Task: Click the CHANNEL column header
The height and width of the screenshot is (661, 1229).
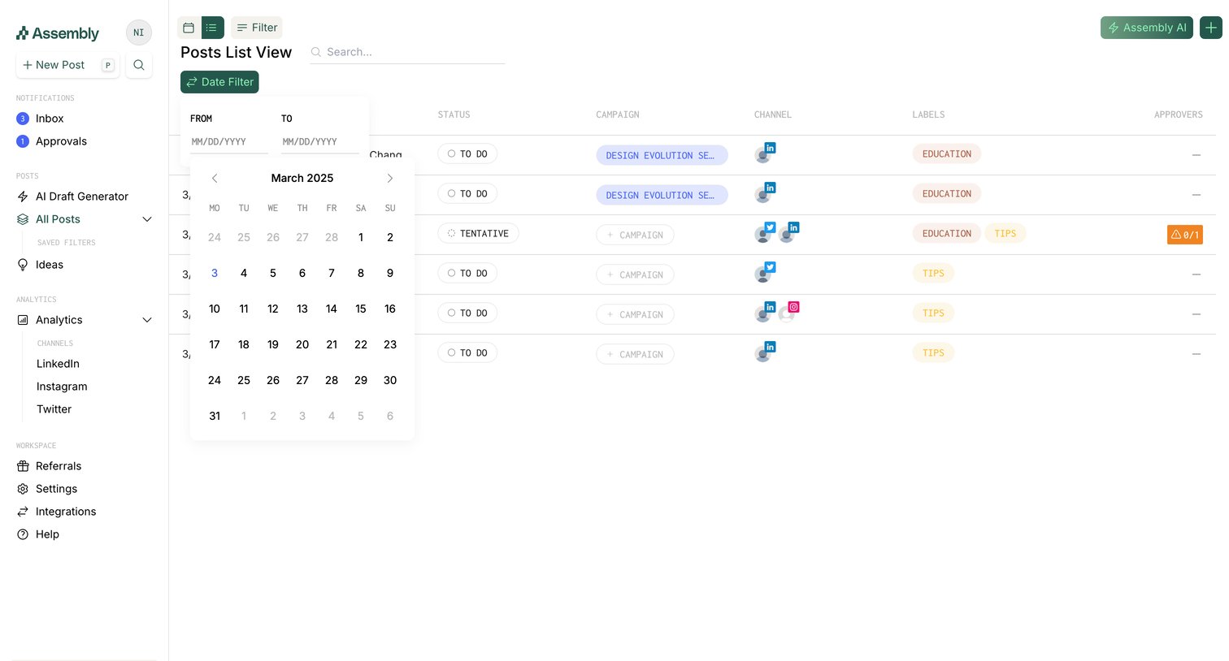Action: coord(772,114)
